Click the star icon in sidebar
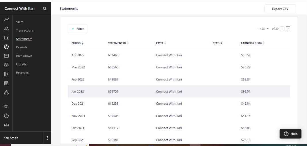The image size is (307, 146). (x=6, y=106)
